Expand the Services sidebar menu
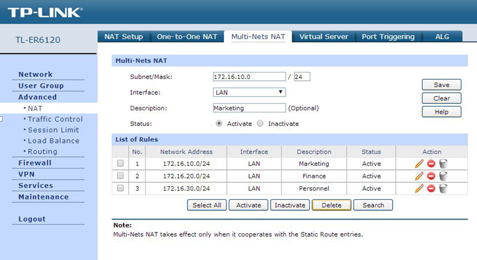The image size is (477, 260). pos(35,186)
